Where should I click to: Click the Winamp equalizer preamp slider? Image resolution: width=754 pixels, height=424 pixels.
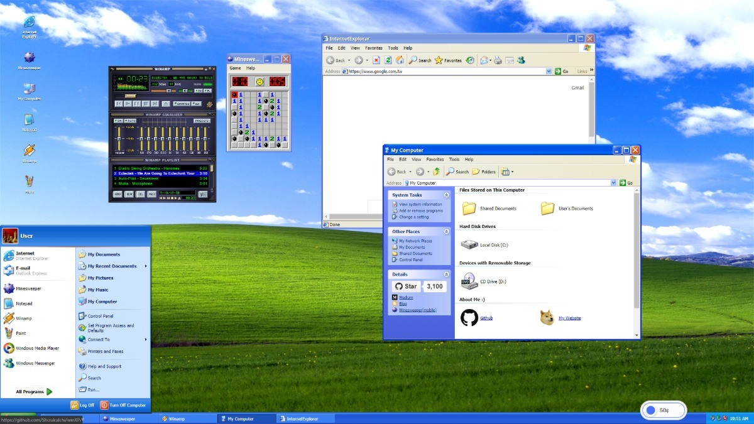click(119, 139)
